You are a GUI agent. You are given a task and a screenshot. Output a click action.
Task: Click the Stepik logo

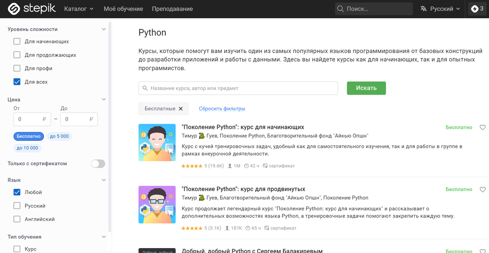click(32, 9)
